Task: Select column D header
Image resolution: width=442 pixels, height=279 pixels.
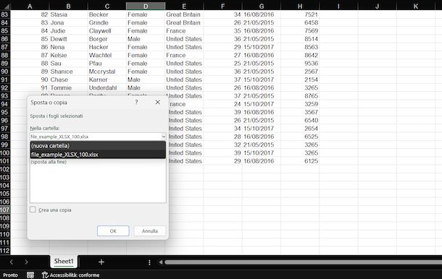Action: click(146, 7)
